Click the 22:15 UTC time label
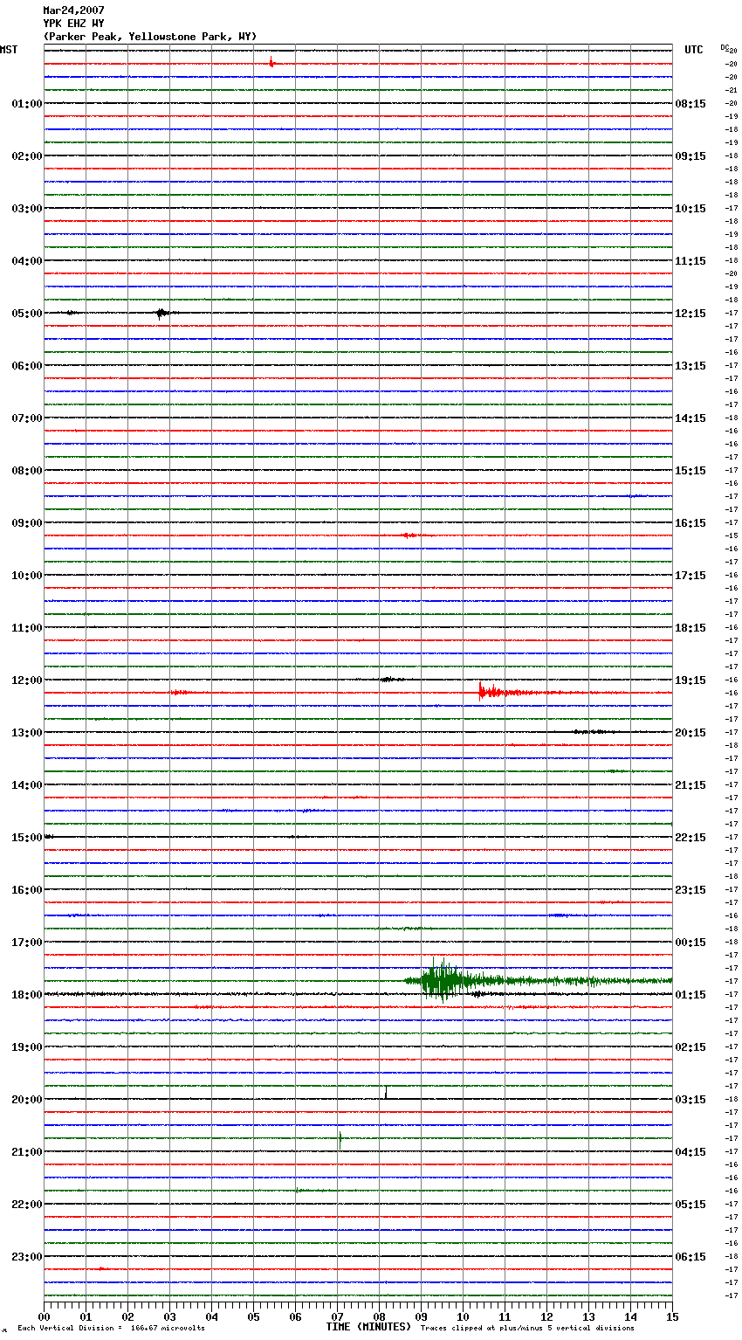Viewport: 742px width, 1340px height. pos(690,838)
